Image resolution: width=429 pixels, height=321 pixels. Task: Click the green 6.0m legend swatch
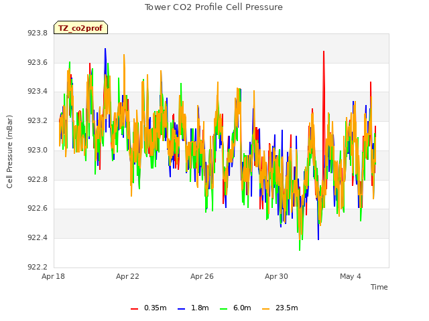click(x=223, y=309)
